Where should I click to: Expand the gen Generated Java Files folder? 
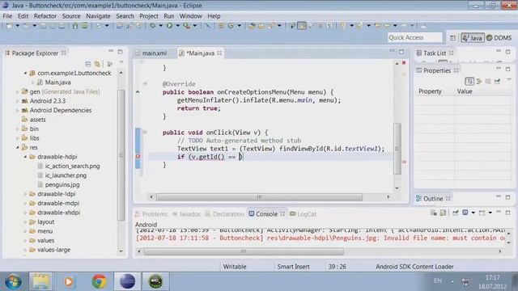pyautogui.click(x=18, y=91)
